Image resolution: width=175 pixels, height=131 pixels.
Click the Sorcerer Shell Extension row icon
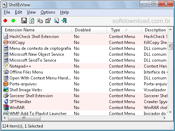6,95
